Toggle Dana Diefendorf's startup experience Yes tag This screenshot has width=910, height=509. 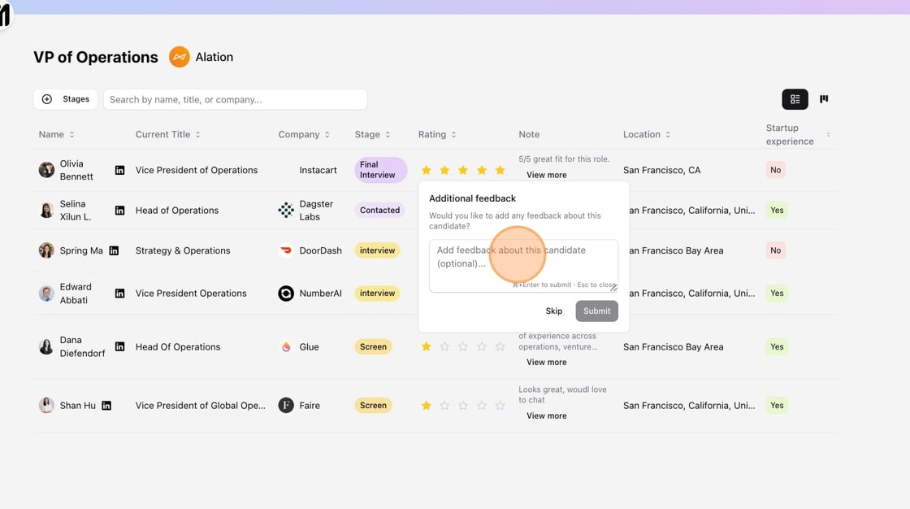[x=777, y=347]
